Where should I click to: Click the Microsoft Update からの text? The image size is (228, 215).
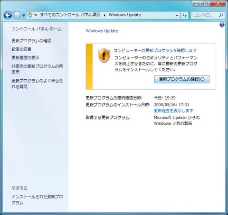point(177,118)
